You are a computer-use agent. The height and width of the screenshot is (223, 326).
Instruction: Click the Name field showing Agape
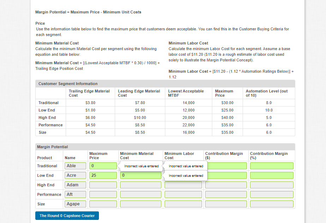click(75, 204)
